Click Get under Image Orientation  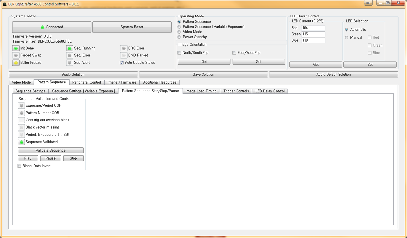[204, 62]
